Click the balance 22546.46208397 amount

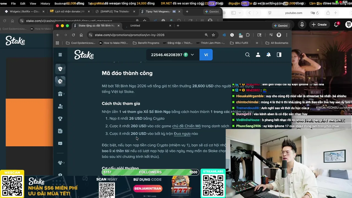pos(166,55)
